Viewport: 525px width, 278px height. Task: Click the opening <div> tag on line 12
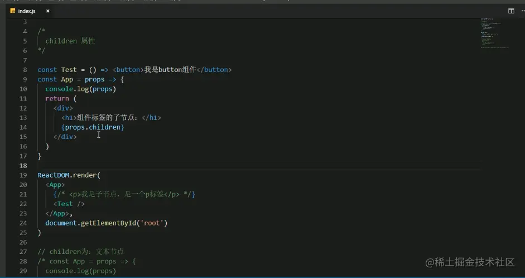point(63,108)
